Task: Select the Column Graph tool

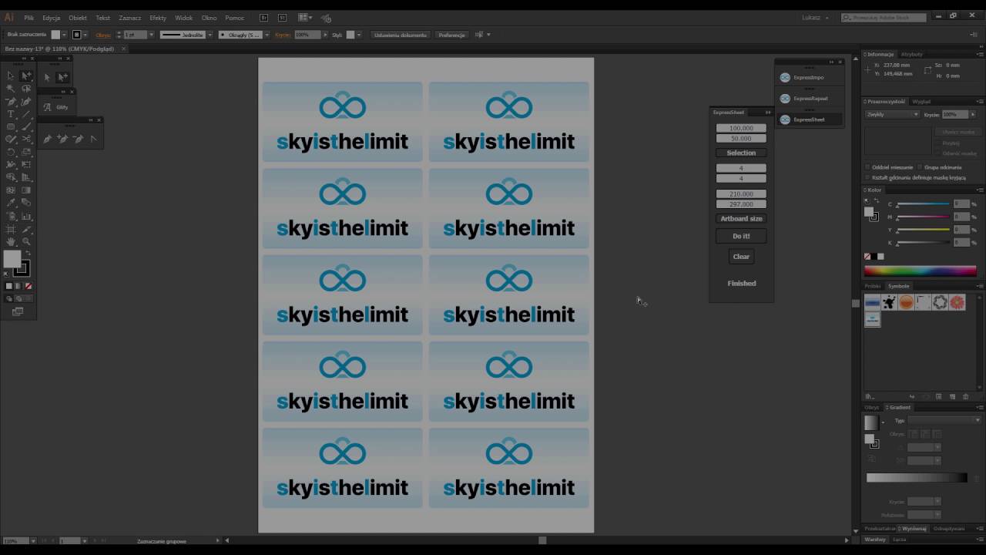Action: [26, 216]
